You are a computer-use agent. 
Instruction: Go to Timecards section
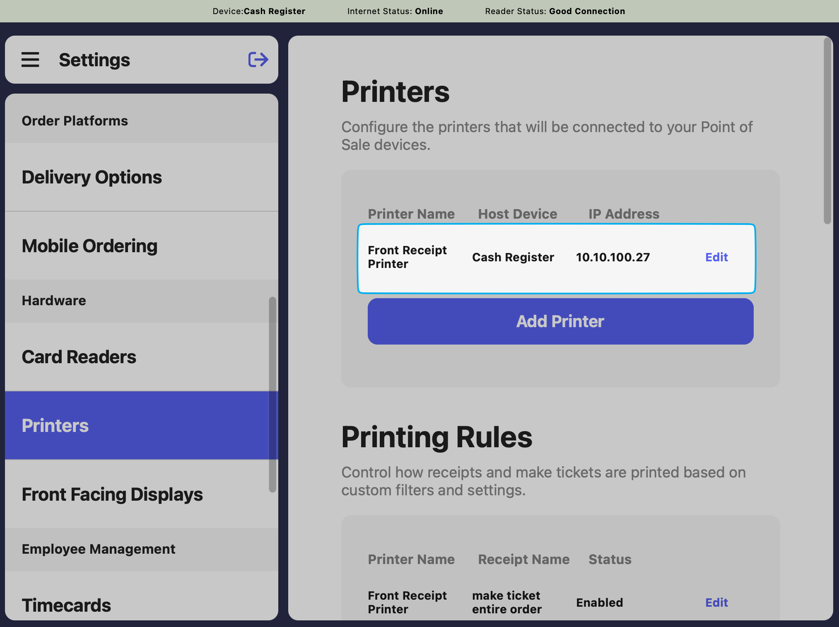click(66, 605)
